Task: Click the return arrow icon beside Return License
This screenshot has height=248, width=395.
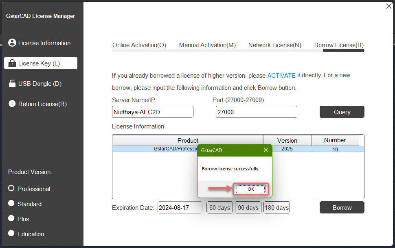Action: pyautogui.click(x=12, y=104)
